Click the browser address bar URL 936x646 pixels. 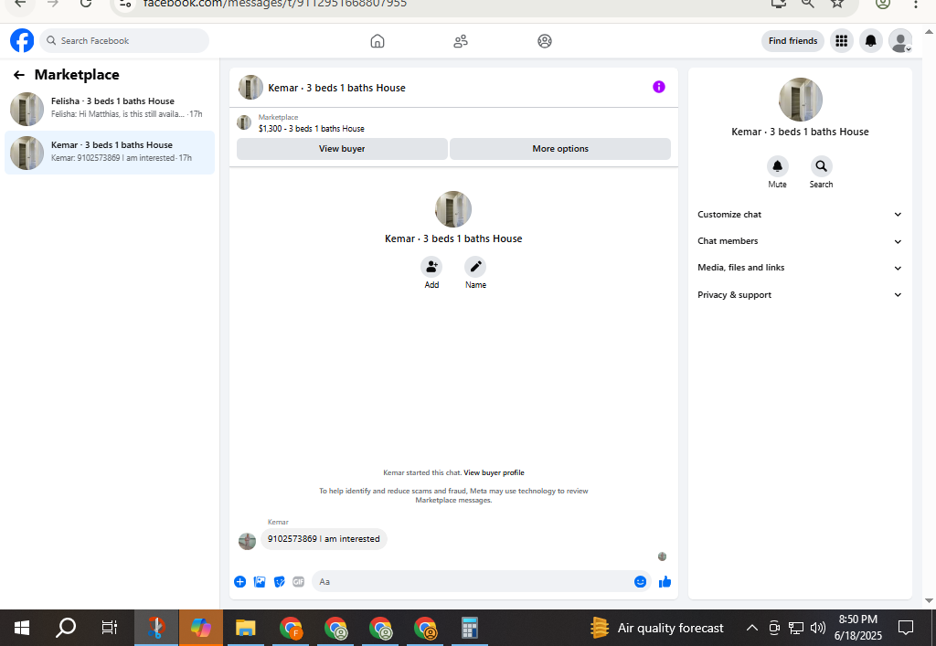pos(274,4)
